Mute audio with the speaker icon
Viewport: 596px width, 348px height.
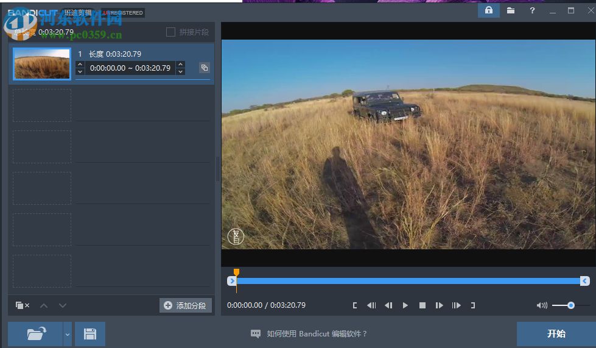coord(541,305)
